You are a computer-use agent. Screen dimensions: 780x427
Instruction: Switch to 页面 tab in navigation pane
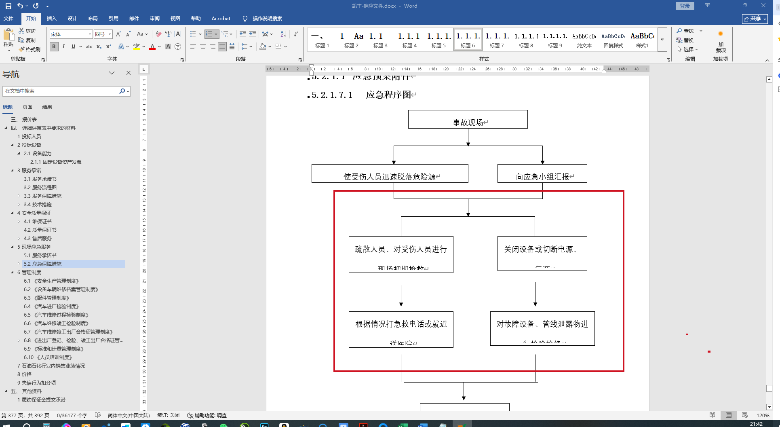point(27,107)
